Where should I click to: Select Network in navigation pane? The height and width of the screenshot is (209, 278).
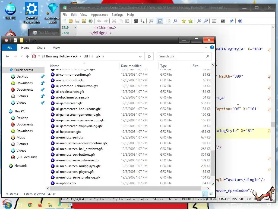point(20,166)
